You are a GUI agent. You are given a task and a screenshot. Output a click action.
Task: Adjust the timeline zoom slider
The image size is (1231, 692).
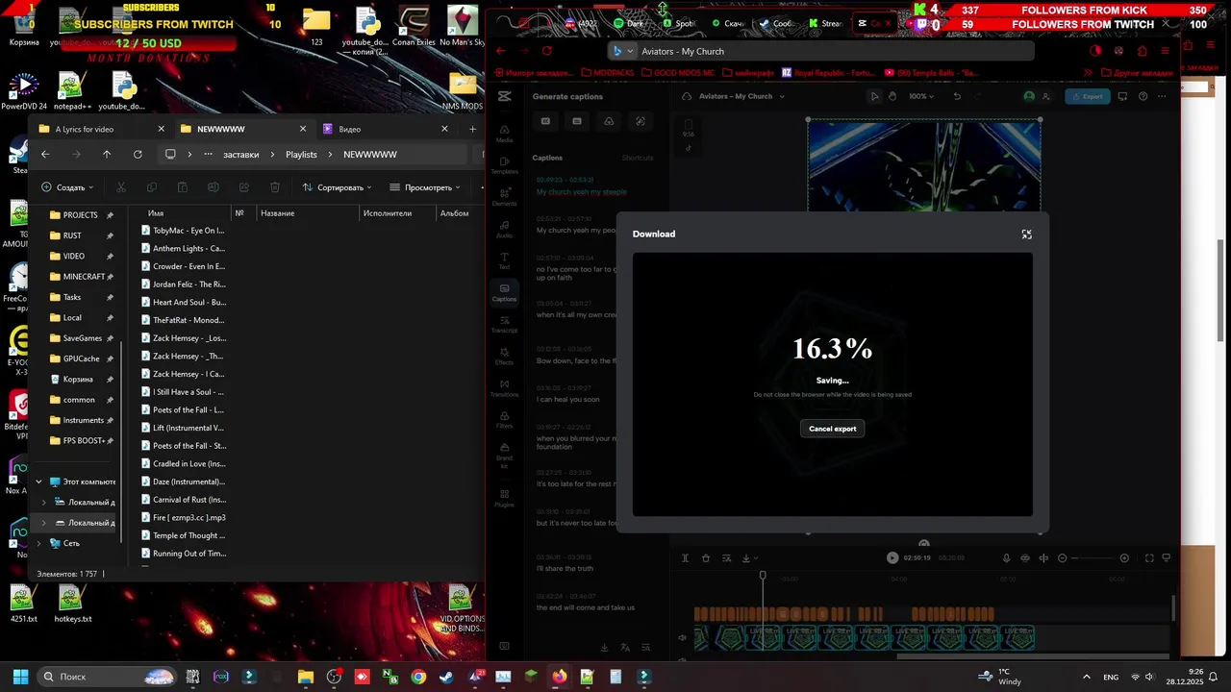[1093, 557]
